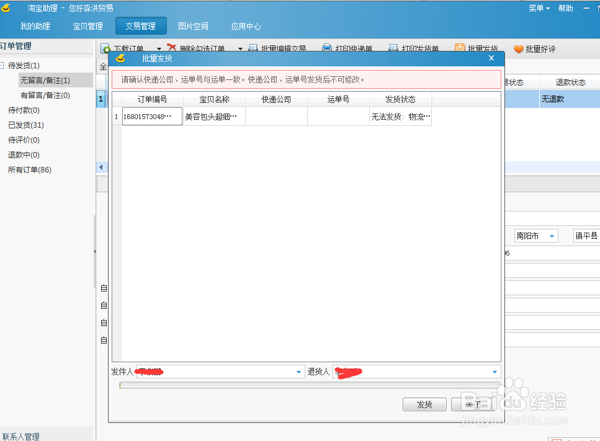
Task: Click the green download orders (下载订单) icon
Action: pos(107,48)
